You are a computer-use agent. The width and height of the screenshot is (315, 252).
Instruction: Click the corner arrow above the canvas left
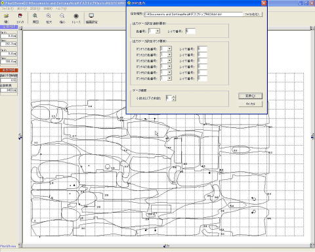(20, 28)
